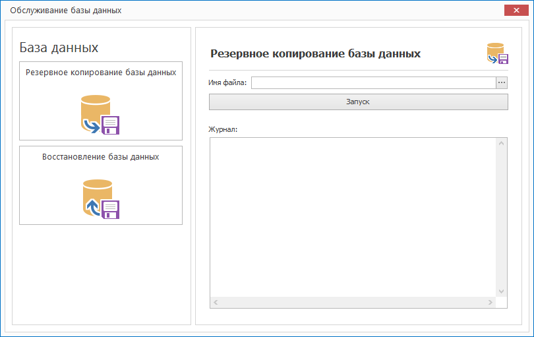
Task: Click the journal horizontal scroll left arrow
Action: coord(216,302)
